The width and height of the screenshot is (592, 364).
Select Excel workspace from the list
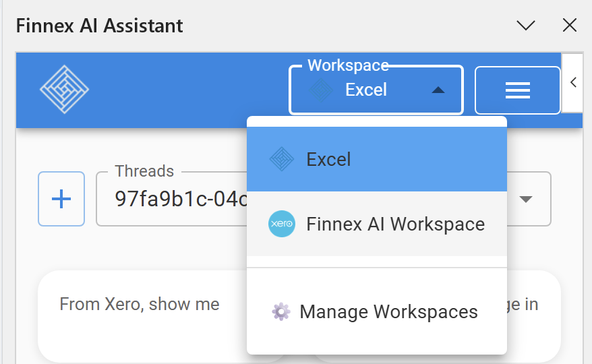(377, 159)
